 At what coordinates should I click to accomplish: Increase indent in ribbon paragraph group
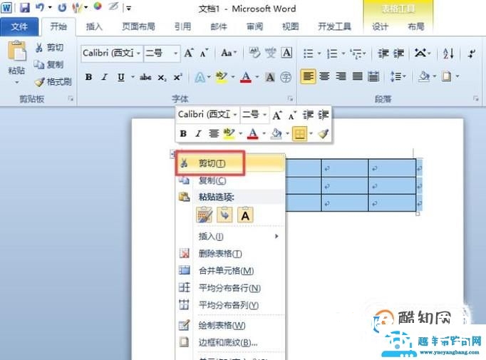pos(399,53)
